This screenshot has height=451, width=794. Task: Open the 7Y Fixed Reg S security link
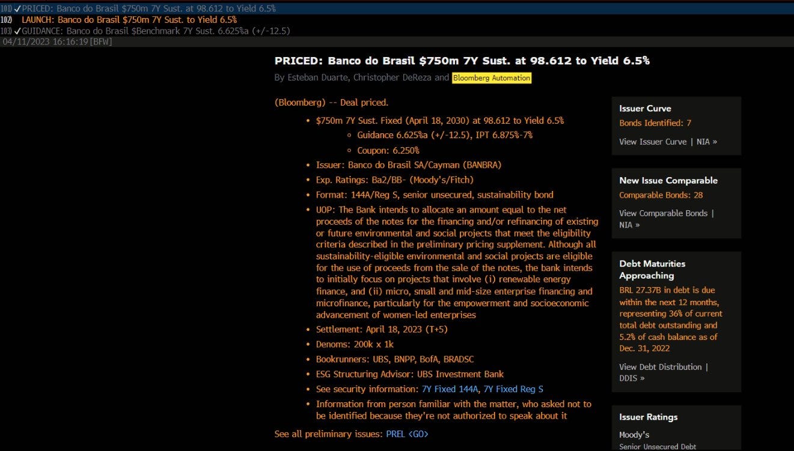[x=513, y=389]
